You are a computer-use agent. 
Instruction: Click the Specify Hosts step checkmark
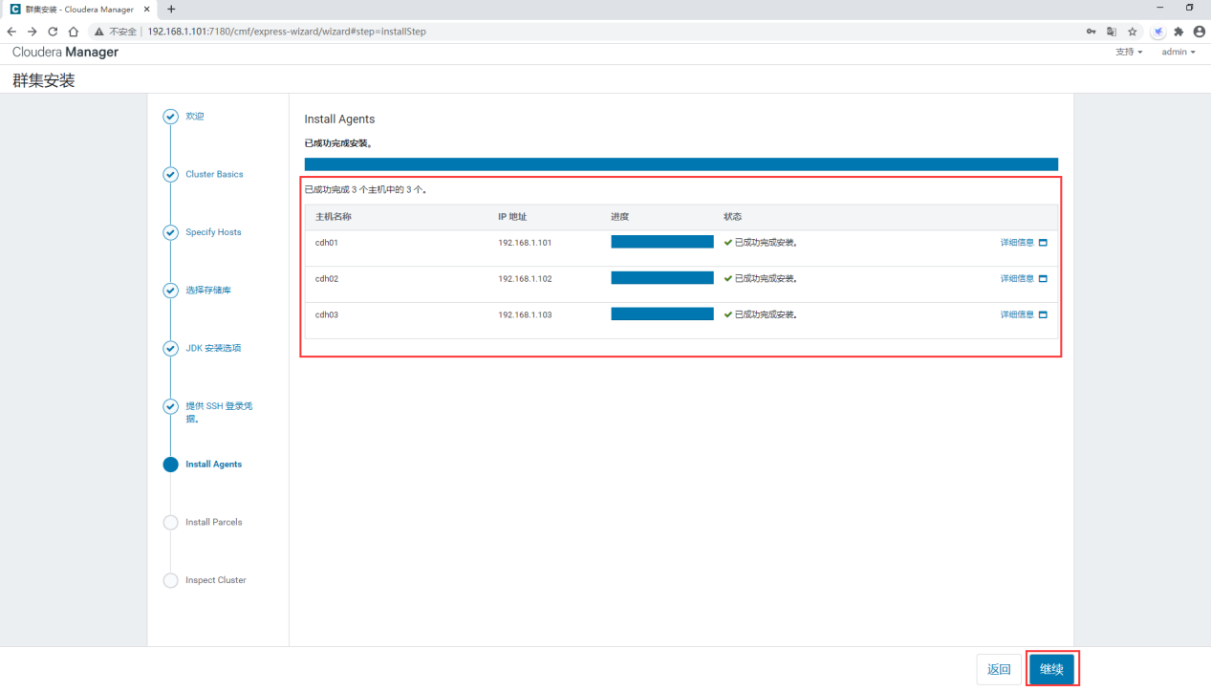click(170, 232)
